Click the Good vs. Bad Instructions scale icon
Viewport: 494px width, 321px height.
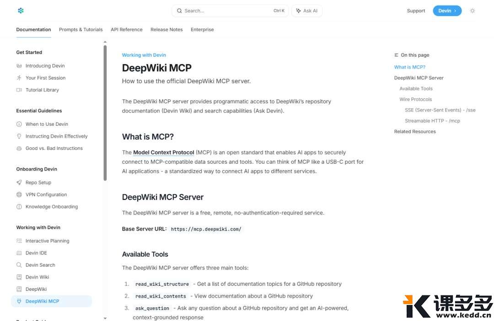click(x=19, y=148)
